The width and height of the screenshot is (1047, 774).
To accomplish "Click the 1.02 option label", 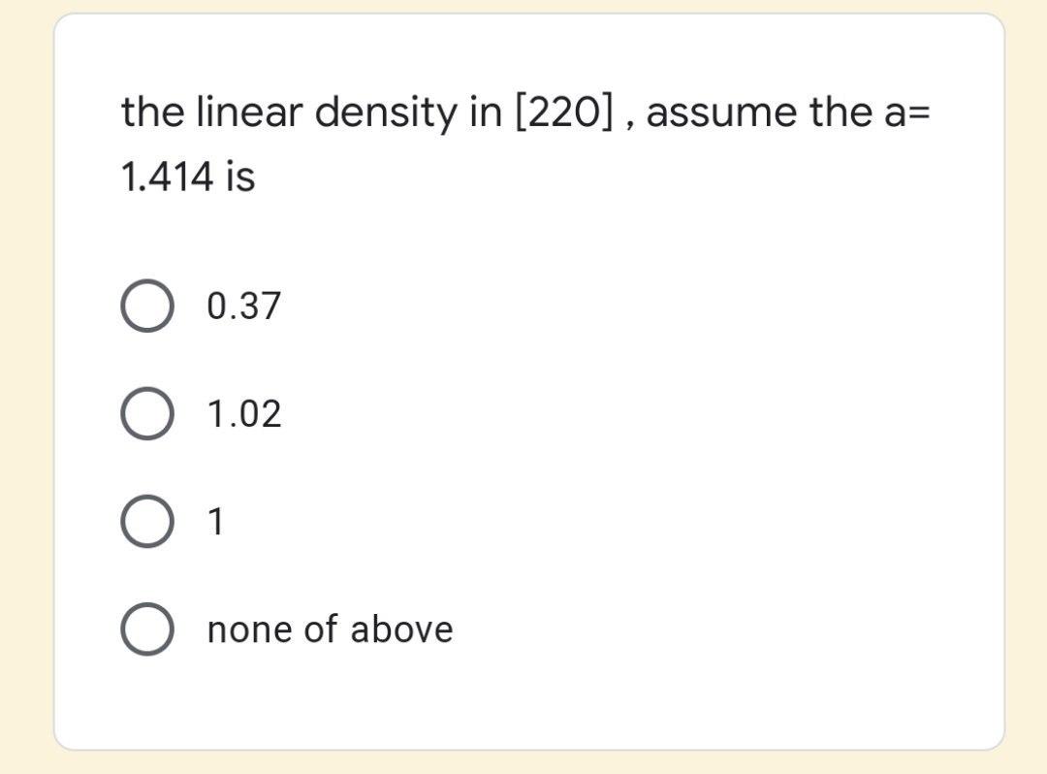I will [242, 414].
